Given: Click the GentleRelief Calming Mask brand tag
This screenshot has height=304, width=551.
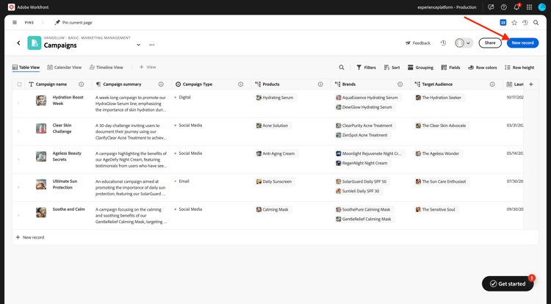Looking at the screenshot, I should point(364,219).
